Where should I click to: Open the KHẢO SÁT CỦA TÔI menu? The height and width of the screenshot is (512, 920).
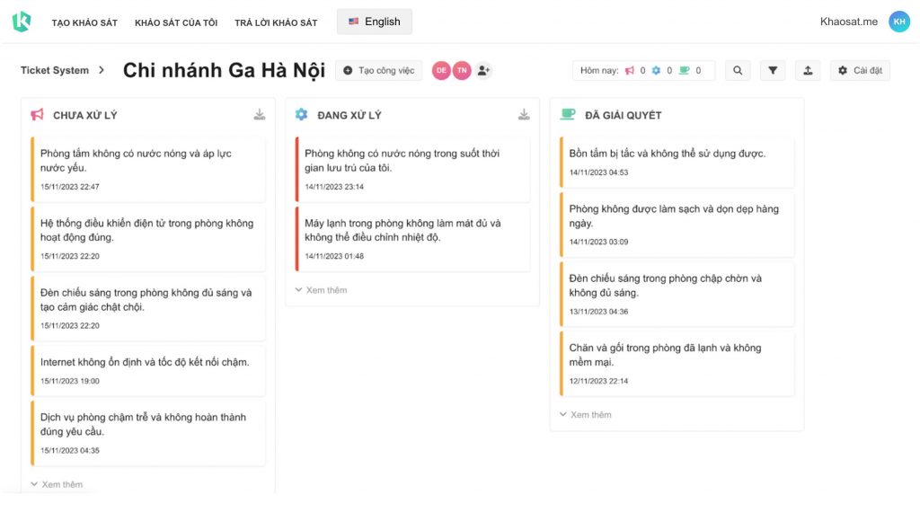click(176, 22)
